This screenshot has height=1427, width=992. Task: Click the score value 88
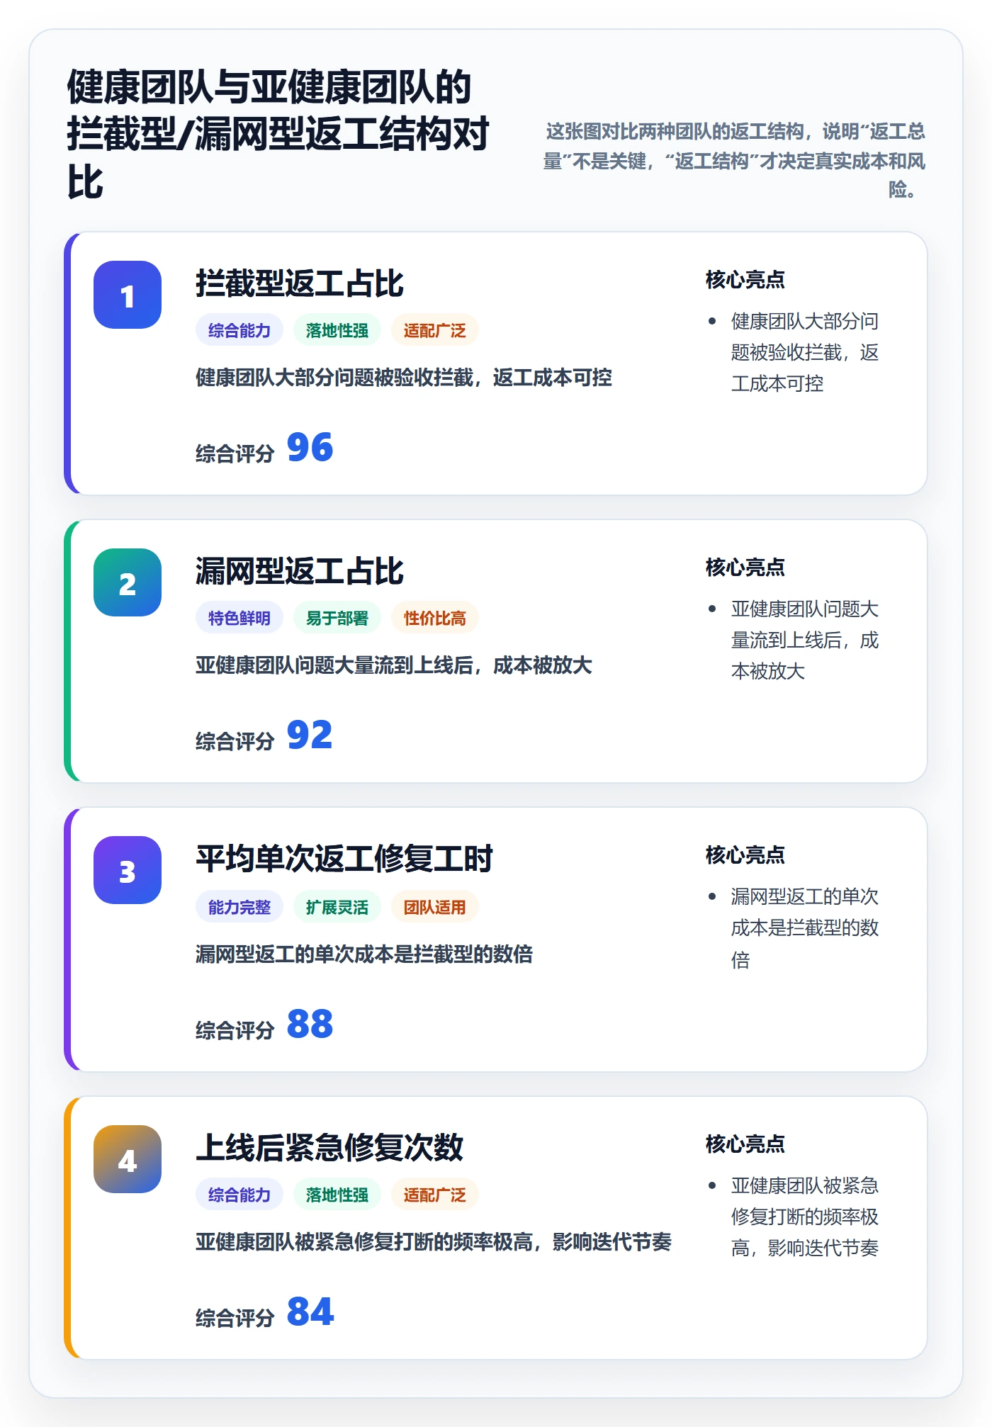coord(310,1025)
